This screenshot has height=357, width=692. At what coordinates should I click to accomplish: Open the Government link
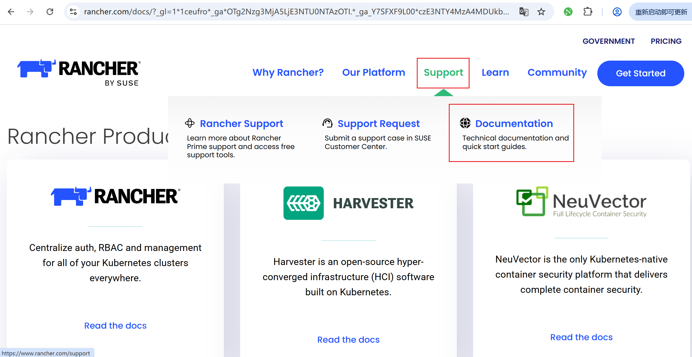(609, 41)
